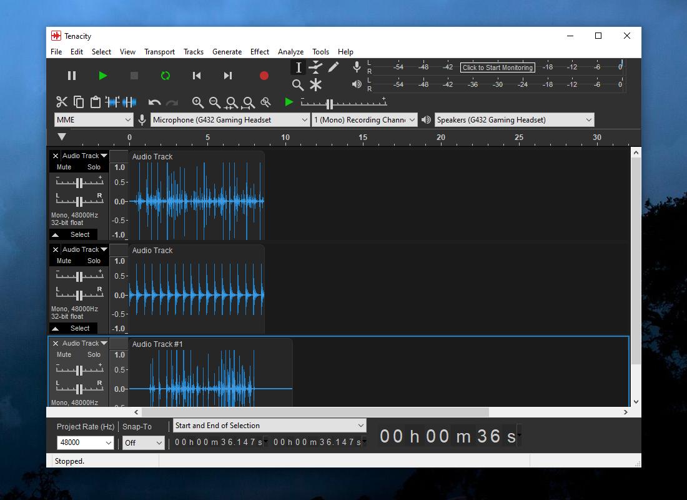Click the Redo arrow icon
The height and width of the screenshot is (500, 687).
(x=172, y=102)
